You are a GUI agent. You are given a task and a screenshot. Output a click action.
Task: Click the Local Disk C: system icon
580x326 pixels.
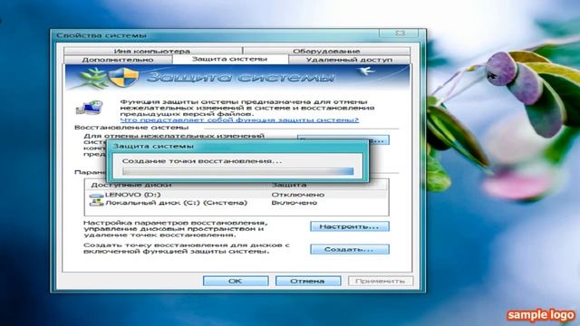[x=97, y=203]
